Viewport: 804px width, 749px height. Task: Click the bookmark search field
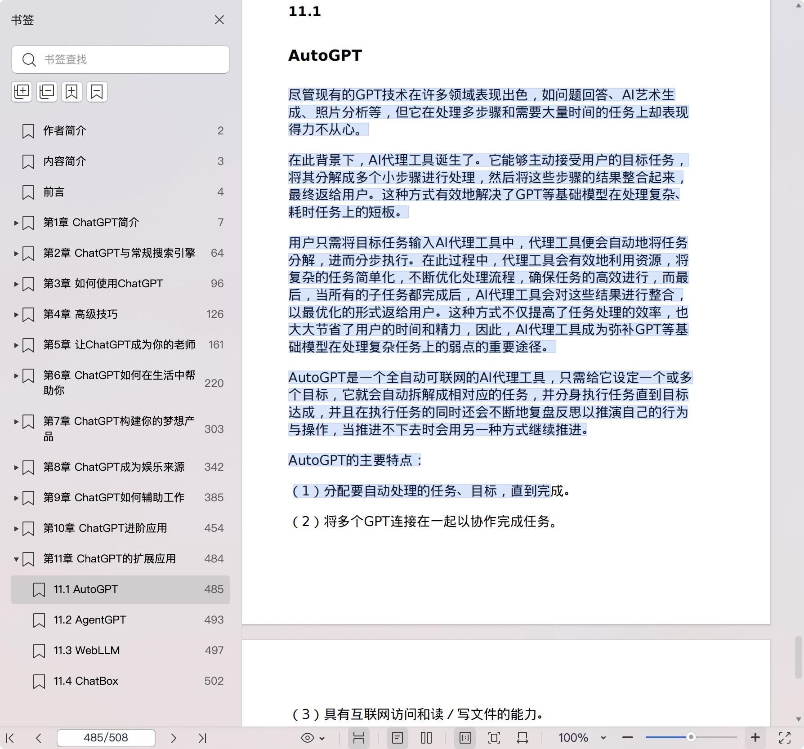click(121, 59)
